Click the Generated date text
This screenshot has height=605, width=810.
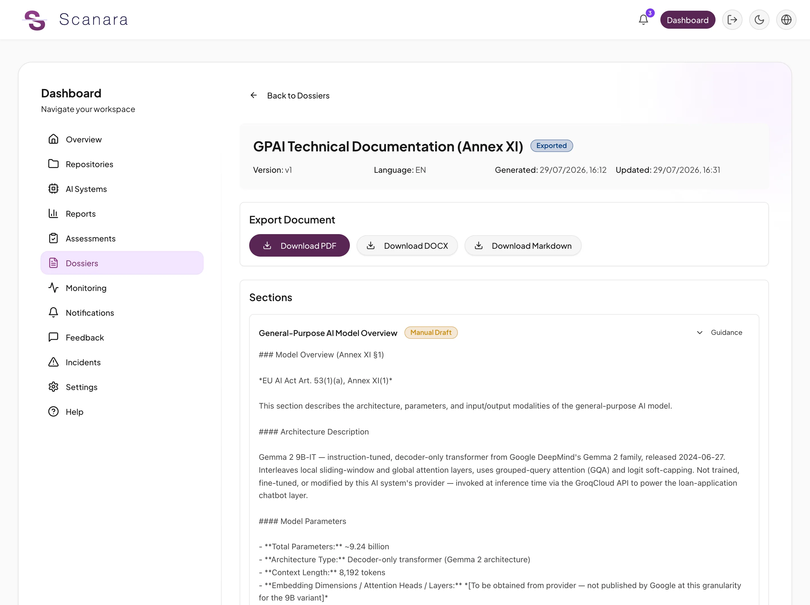[x=550, y=170]
